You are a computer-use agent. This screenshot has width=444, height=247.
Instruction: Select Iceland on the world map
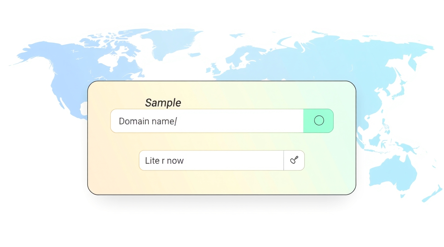[x=194, y=55]
